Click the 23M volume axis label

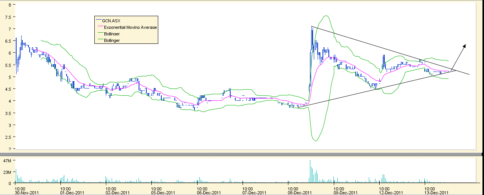(x=8, y=172)
